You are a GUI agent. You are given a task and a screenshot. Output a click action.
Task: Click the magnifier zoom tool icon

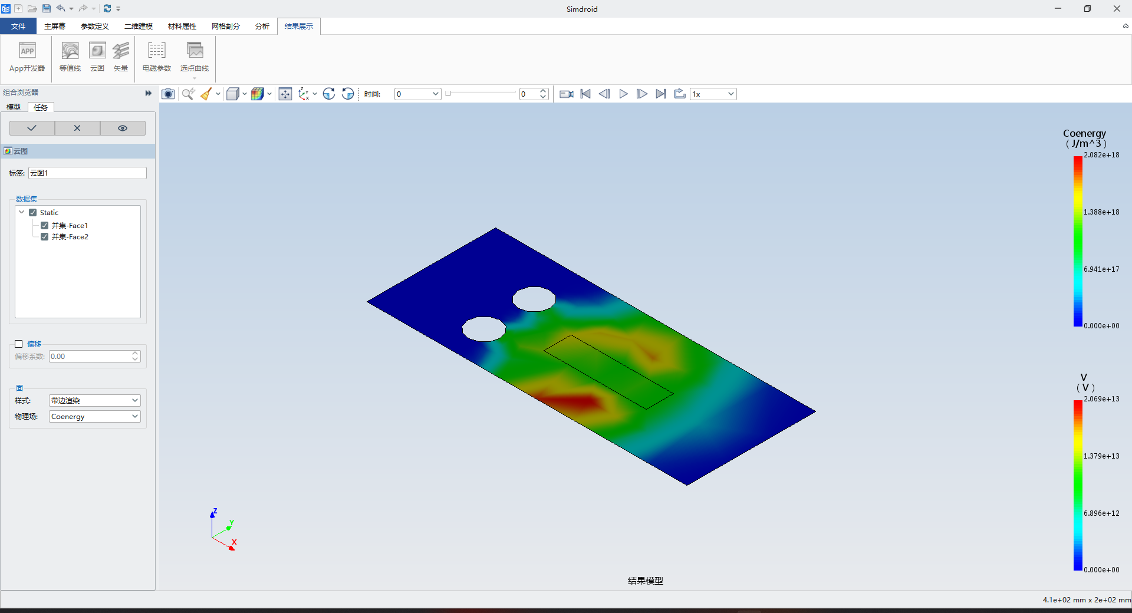(188, 94)
